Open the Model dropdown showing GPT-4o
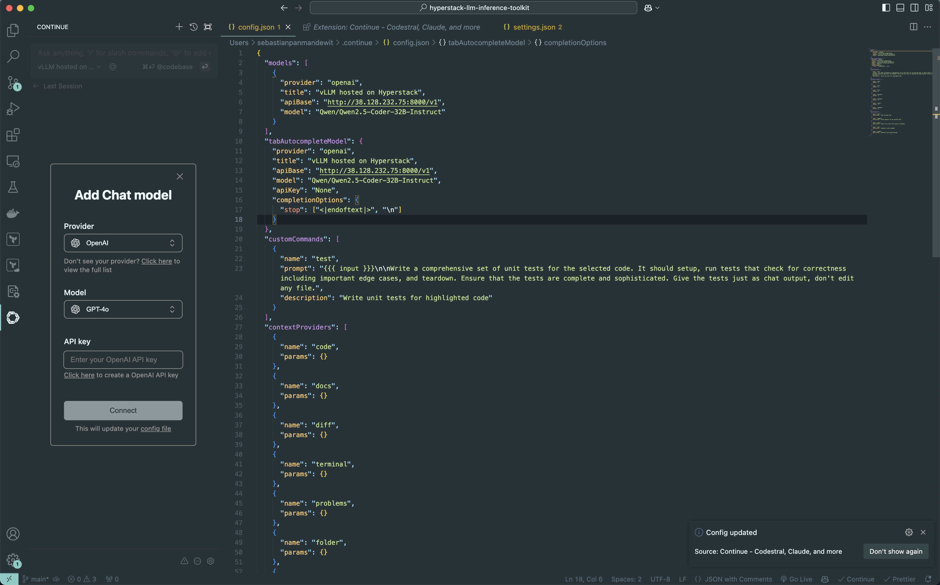 (x=123, y=309)
